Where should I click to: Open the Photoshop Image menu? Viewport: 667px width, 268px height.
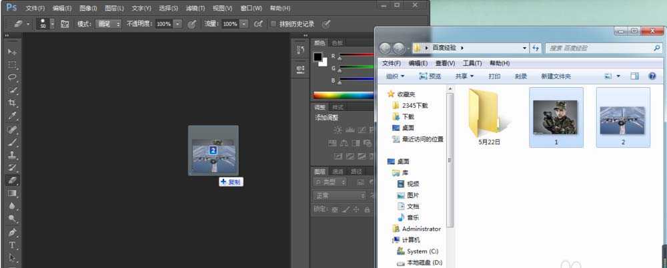click(89, 8)
